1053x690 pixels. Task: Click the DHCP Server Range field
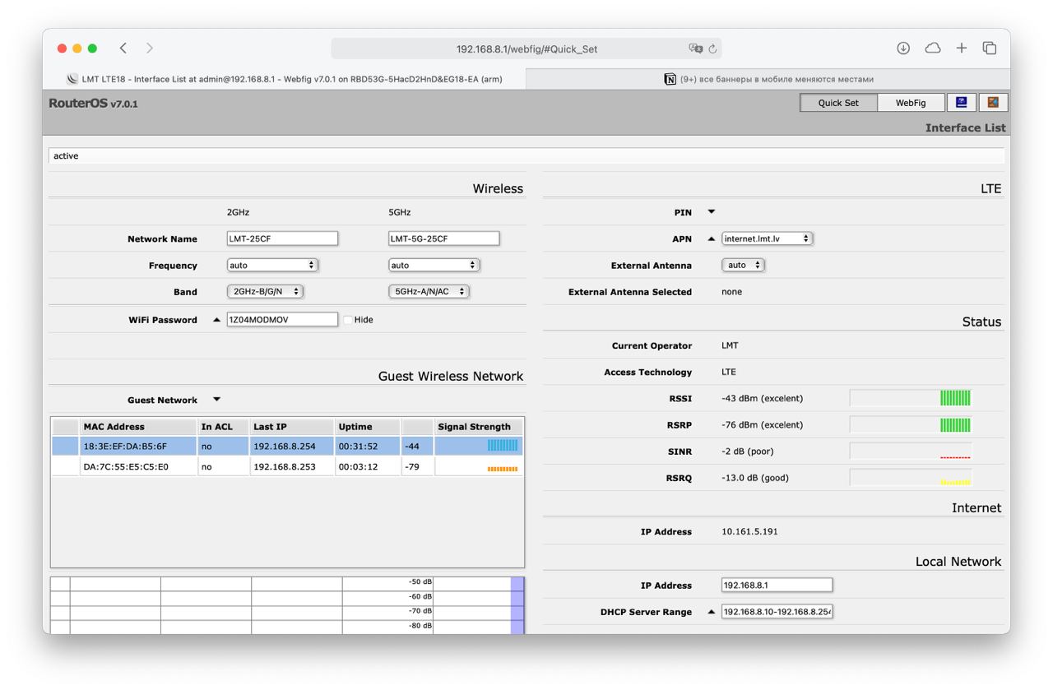point(777,612)
